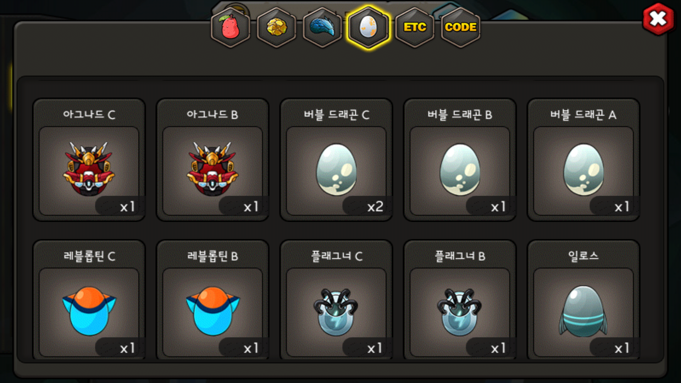Viewport: 681px width, 383px height.
Task: Pick the 버블 드래곤 A egg
Action: pos(583,170)
